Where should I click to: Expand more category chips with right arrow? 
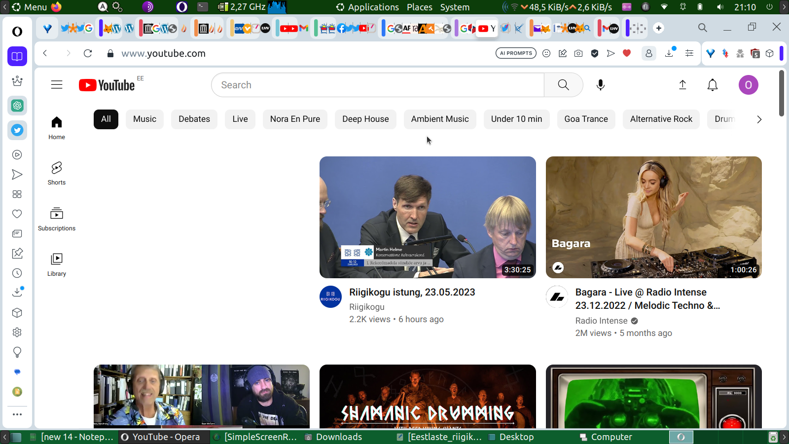(759, 119)
